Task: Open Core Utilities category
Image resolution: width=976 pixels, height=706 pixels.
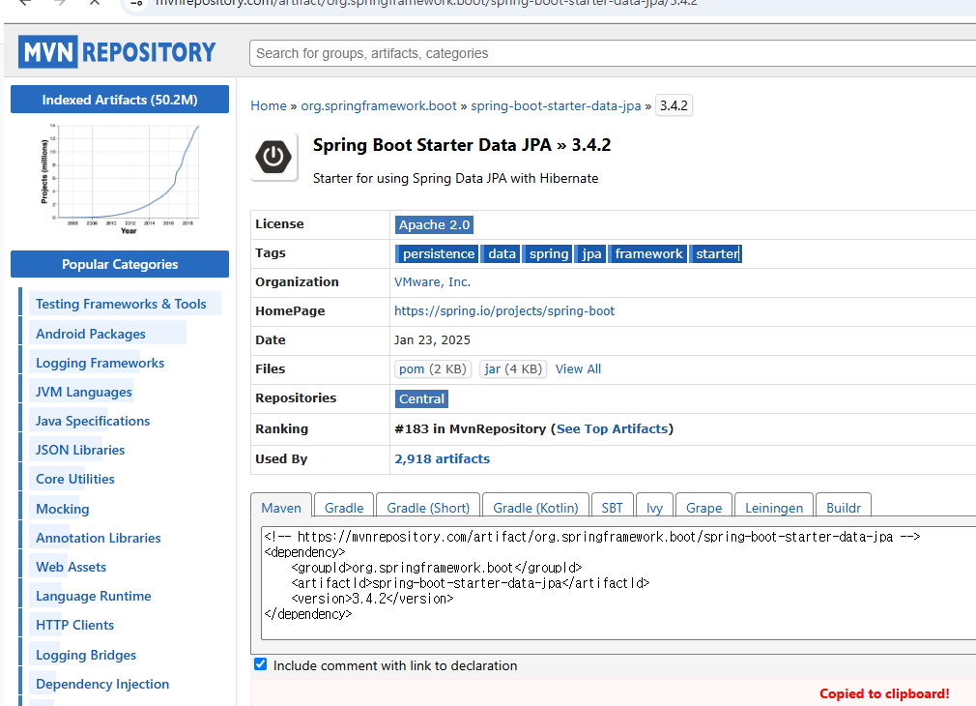Action: pyautogui.click(x=74, y=479)
